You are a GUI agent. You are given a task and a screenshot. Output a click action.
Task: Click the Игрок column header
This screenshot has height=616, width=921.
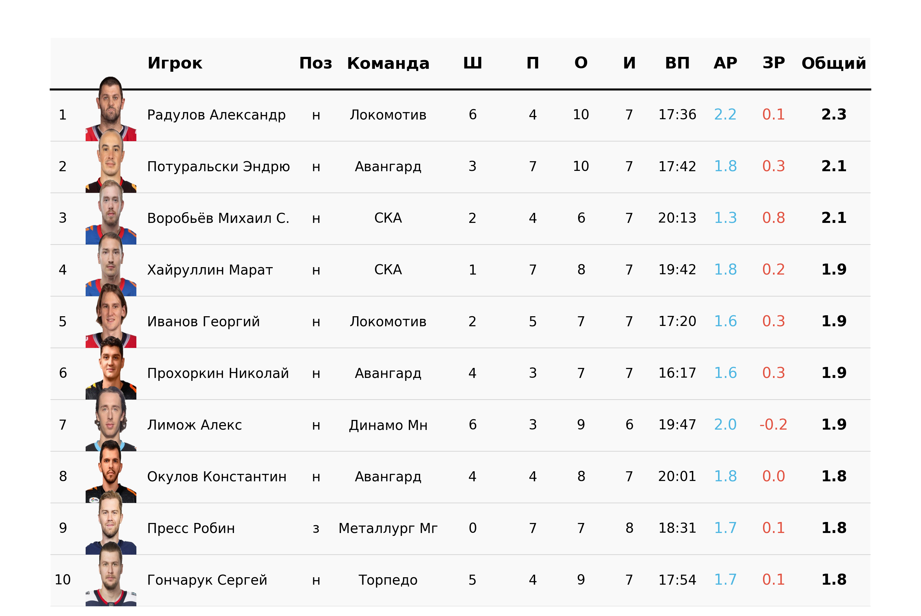click(175, 63)
